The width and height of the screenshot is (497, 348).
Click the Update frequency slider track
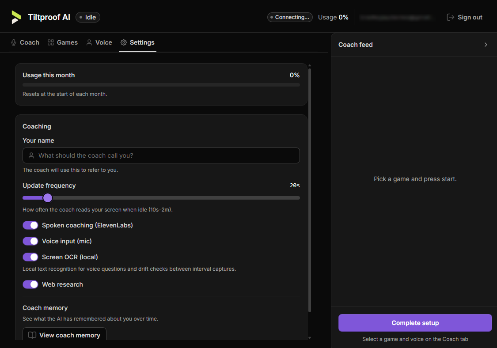point(161,198)
